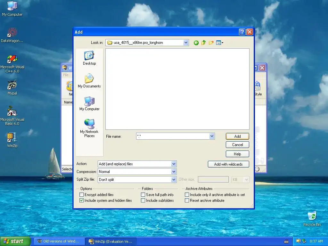Enable Save full path info

pos(143,195)
